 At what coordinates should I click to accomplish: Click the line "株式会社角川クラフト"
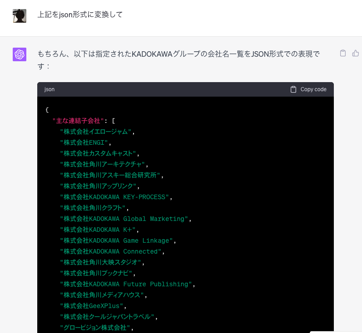(x=93, y=208)
